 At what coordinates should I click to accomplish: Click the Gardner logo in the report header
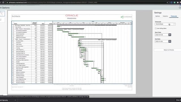click(126, 17)
